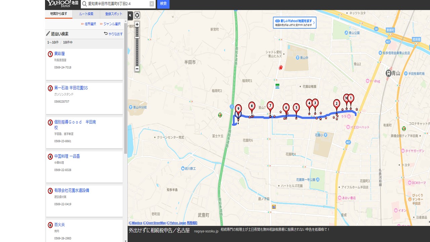
Task: Click the address search input field
Action: tap(118, 4)
